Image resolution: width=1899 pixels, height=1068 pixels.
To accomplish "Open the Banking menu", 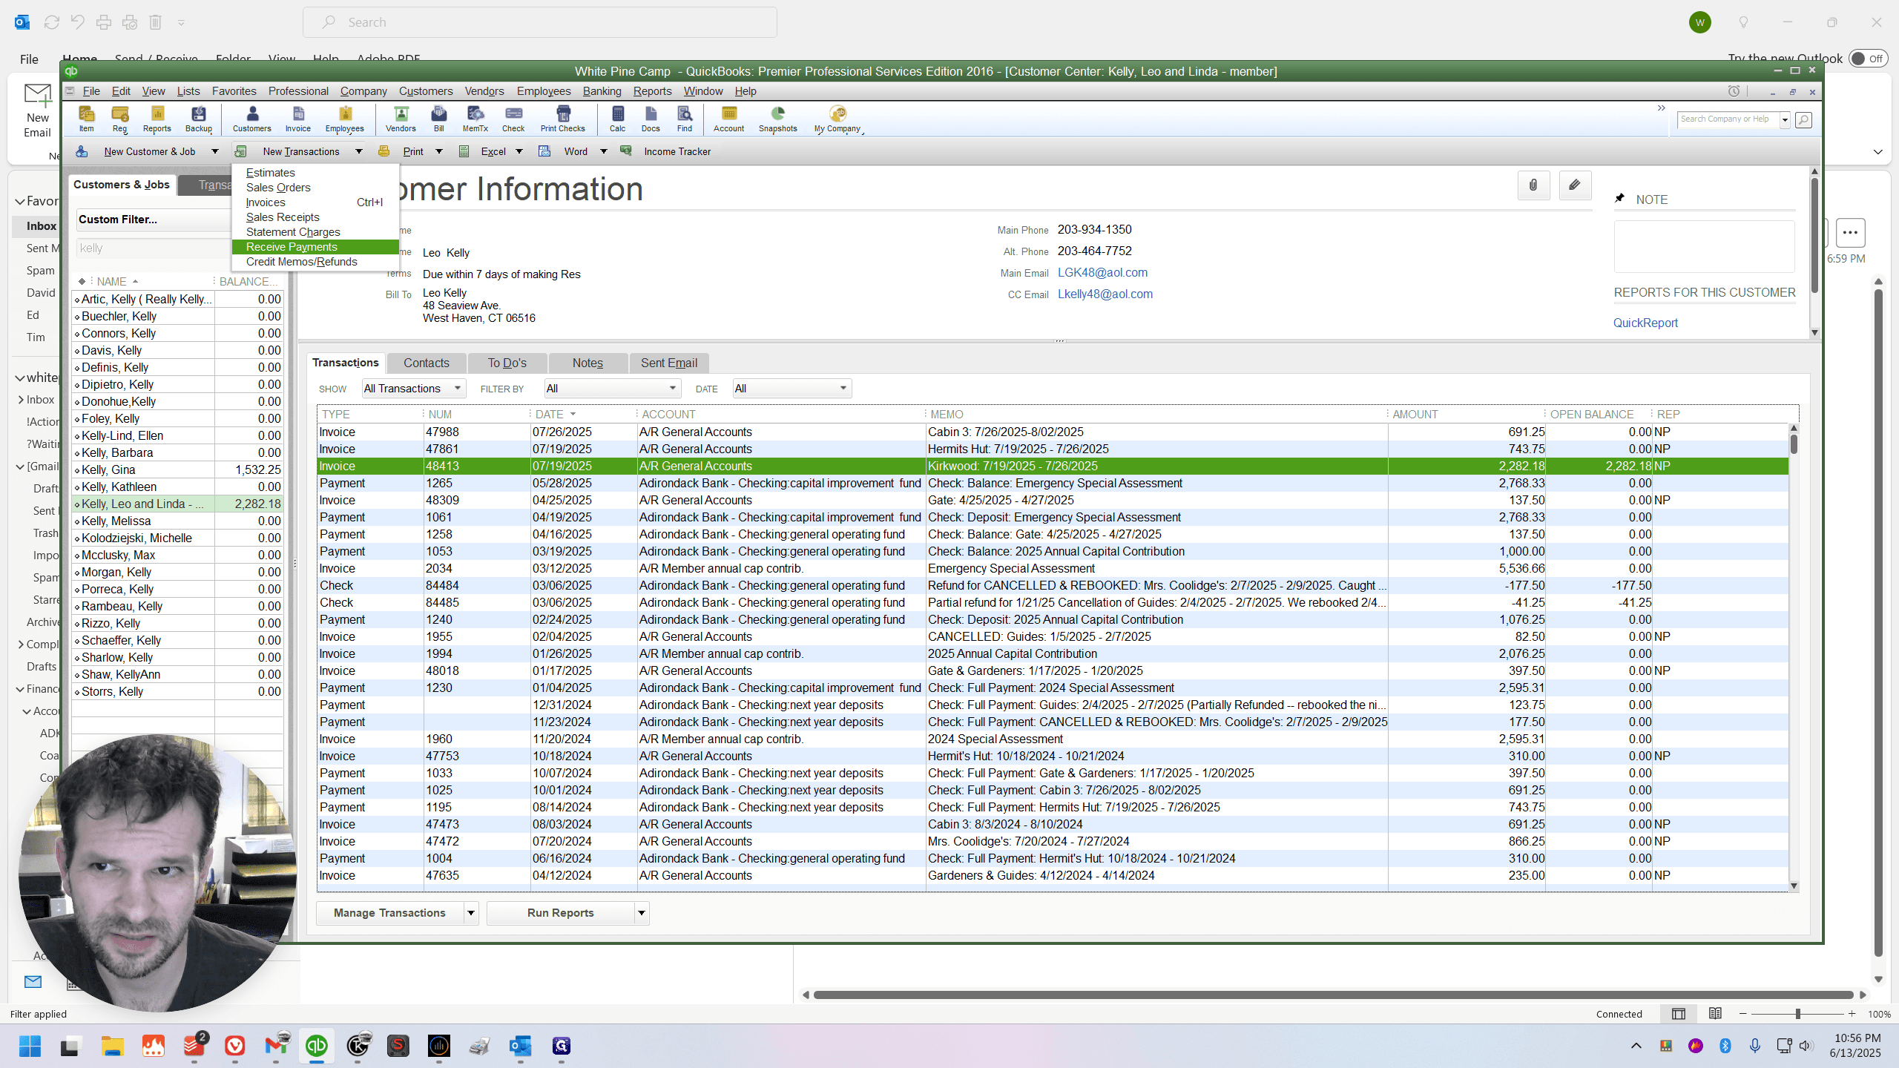I will point(602,91).
